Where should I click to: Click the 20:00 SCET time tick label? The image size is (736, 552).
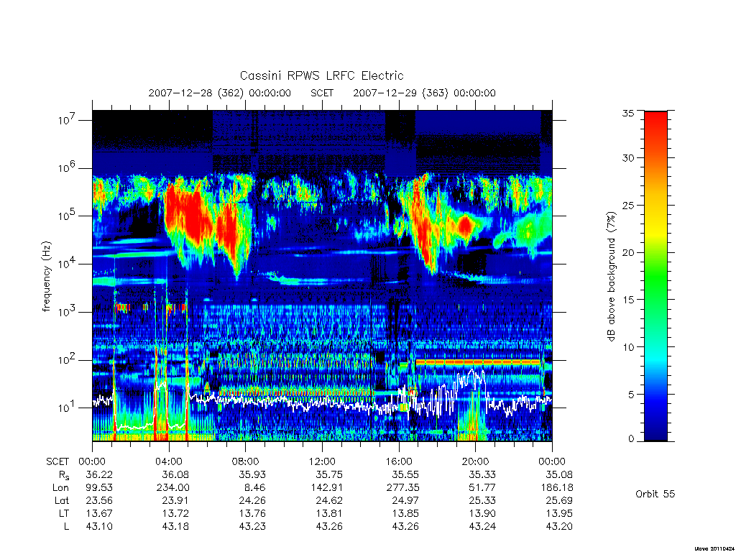point(476,461)
